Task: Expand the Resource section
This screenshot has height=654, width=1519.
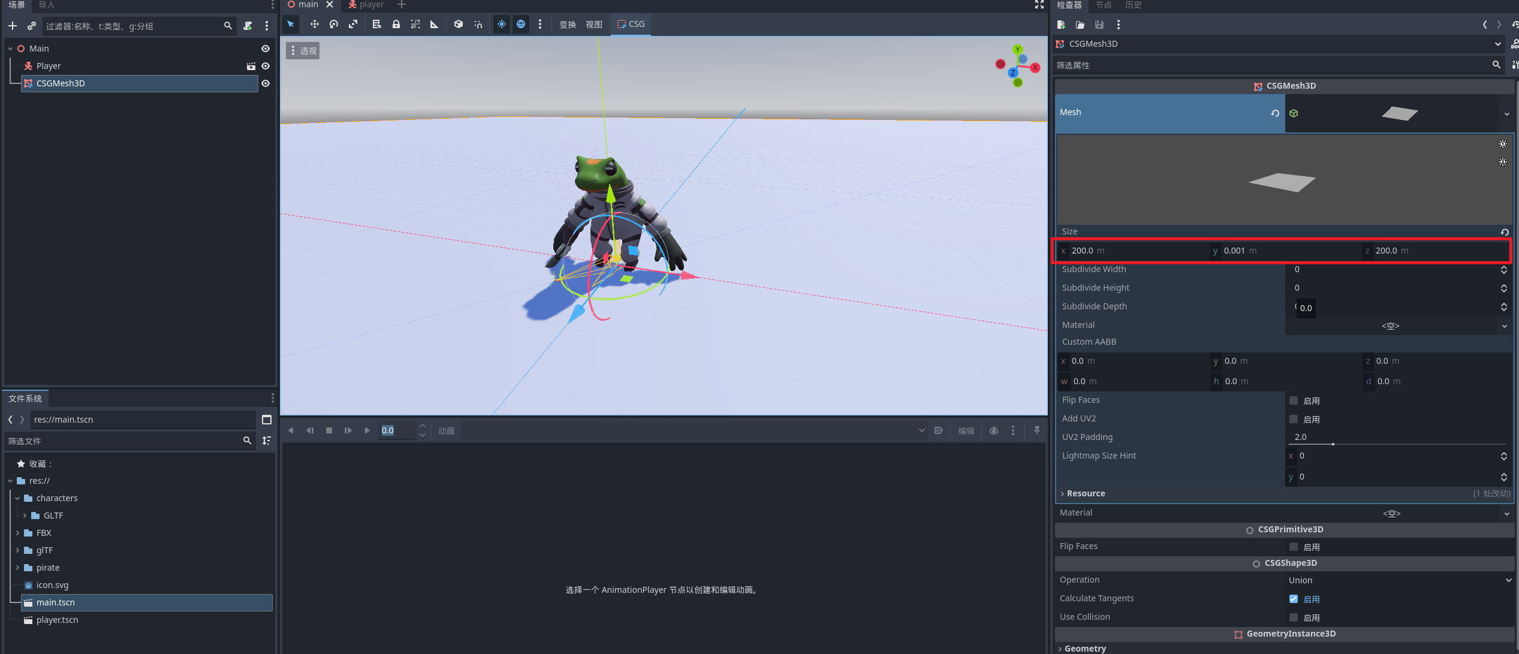Action: coord(1086,493)
